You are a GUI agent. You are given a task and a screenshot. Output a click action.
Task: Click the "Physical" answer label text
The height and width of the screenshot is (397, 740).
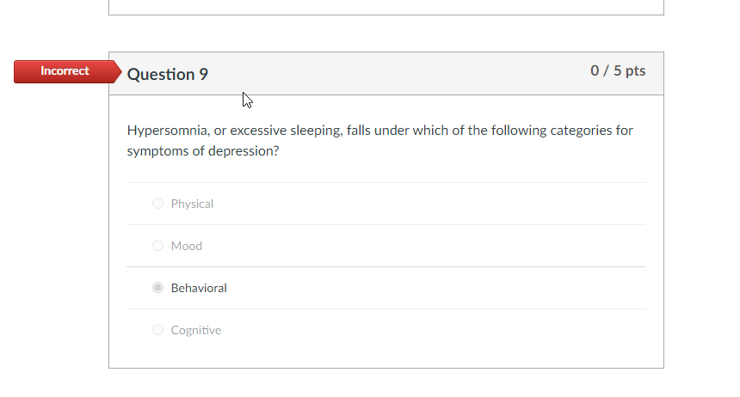coord(192,204)
